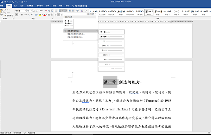Select the 第一章 level in the submenu
This screenshot has width=211, height=135.
[111, 32]
